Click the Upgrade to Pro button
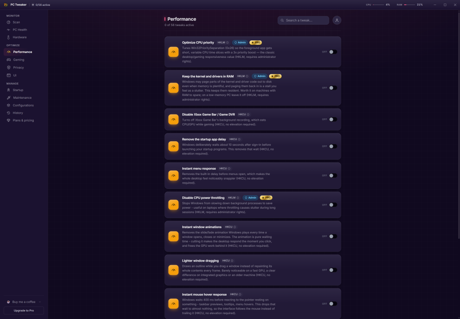Image resolution: width=460 pixels, height=319 pixels. (24, 310)
